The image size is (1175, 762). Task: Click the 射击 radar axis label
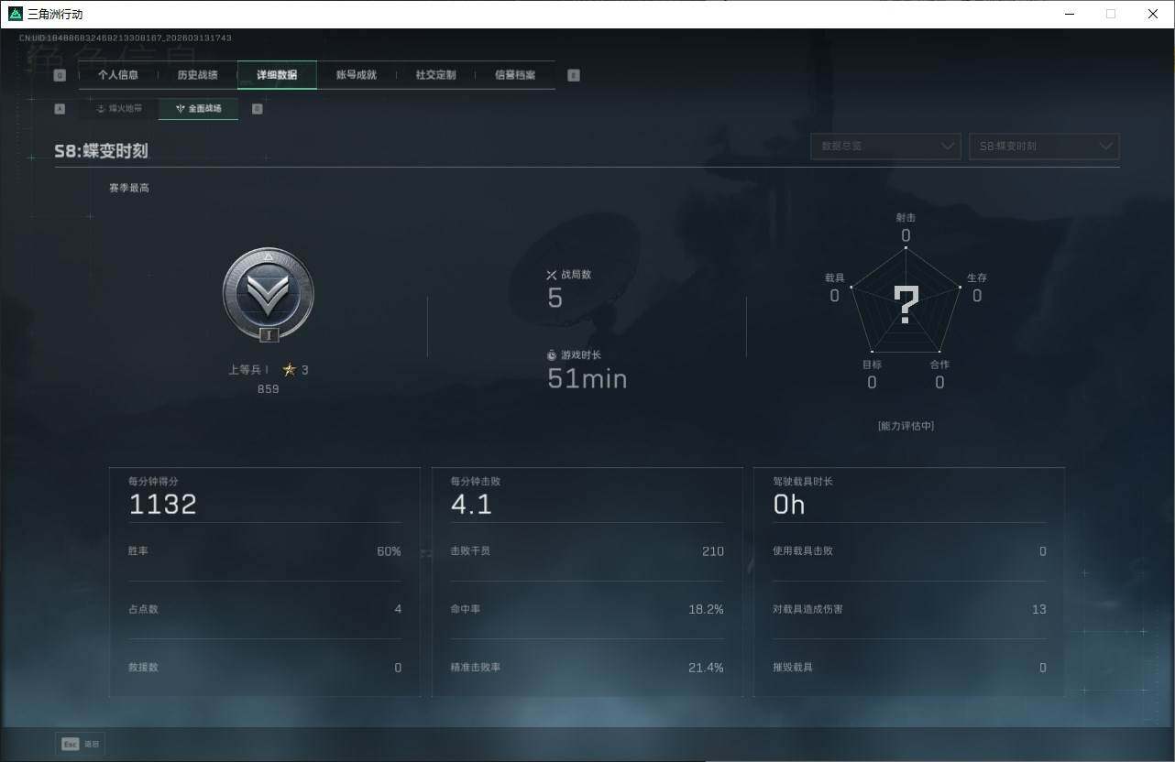(x=906, y=218)
